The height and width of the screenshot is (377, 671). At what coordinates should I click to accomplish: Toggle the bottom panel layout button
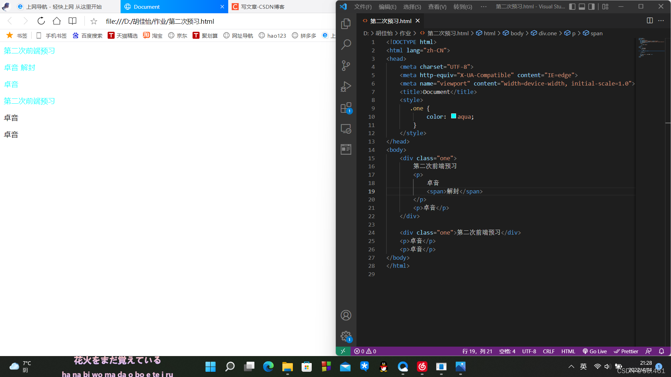coord(582,7)
